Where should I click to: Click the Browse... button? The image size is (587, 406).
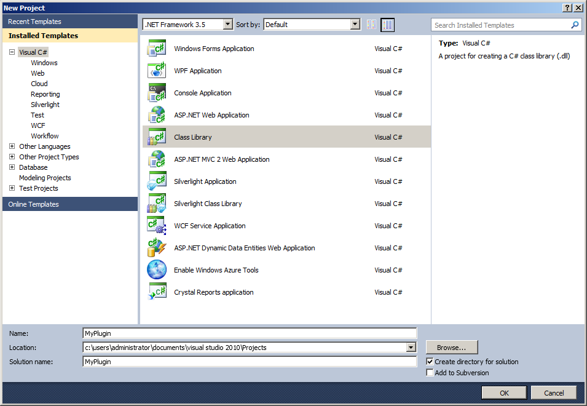452,348
